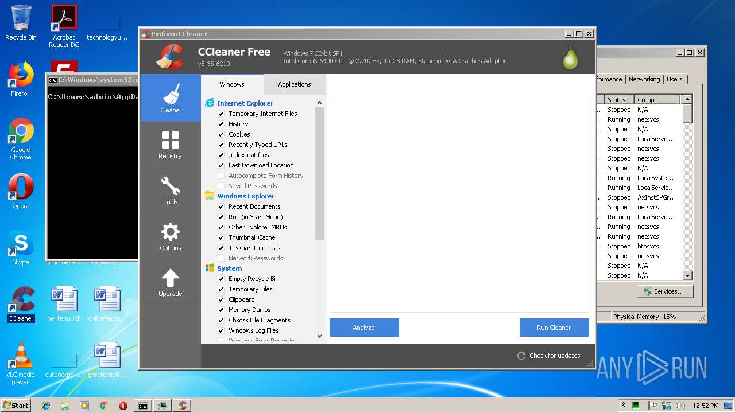Click the Analyze button

364,328
